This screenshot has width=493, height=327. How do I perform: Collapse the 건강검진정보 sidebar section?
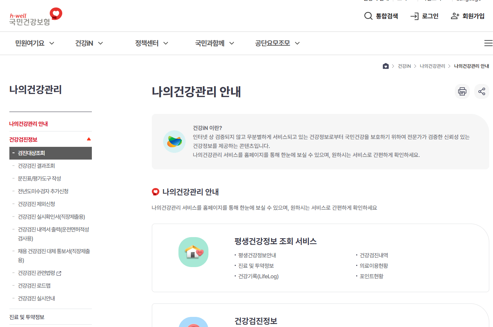coord(89,138)
